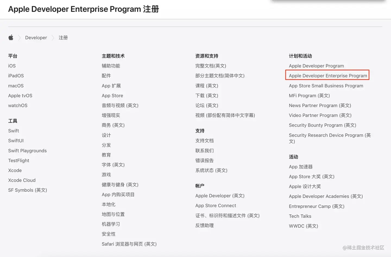Open the 论坛 (英文) resource link
The width and height of the screenshot is (391, 257).
point(207,105)
